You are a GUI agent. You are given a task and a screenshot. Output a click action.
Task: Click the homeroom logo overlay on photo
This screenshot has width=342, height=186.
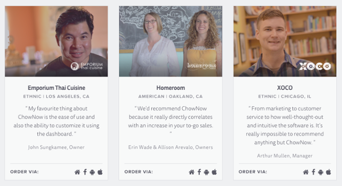[x=201, y=65]
